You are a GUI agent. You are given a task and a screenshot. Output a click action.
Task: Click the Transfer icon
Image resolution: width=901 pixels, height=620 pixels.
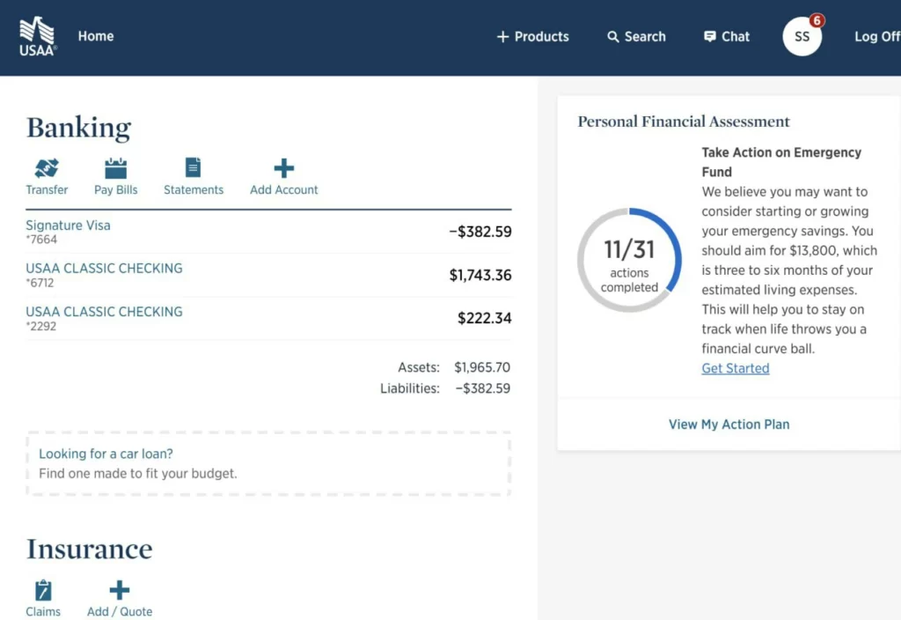click(47, 168)
